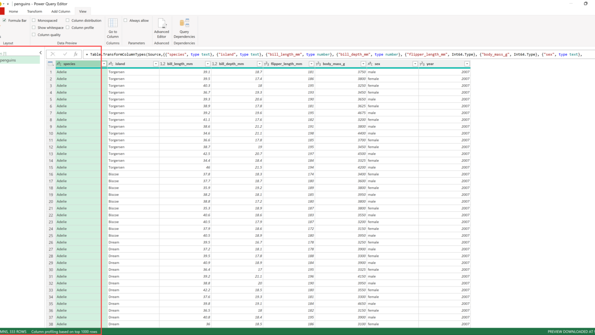Image resolution: width=595 pixels, height=335 pixels.
Task: Click the data type icon on island column
Action: pos(111,64)
